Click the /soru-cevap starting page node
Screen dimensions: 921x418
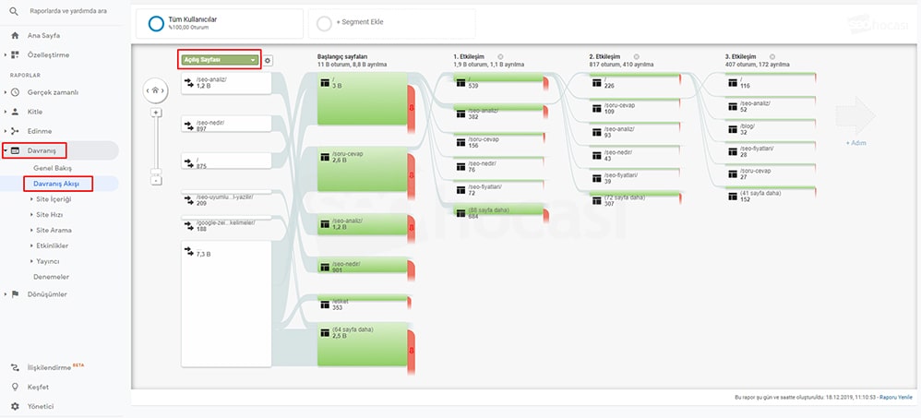362,169
